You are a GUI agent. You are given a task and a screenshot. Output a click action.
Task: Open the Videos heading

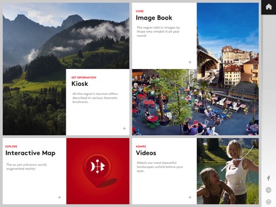pyautogui.click(x=146, y=153)
